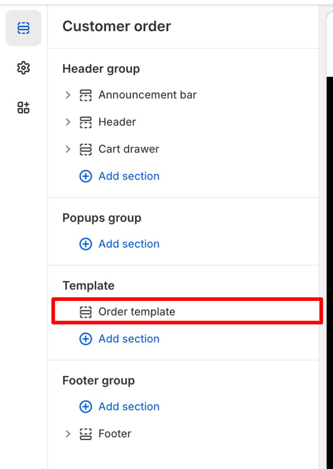Click plus icon in Header group
333x469 pixels.
click(86, 176)
